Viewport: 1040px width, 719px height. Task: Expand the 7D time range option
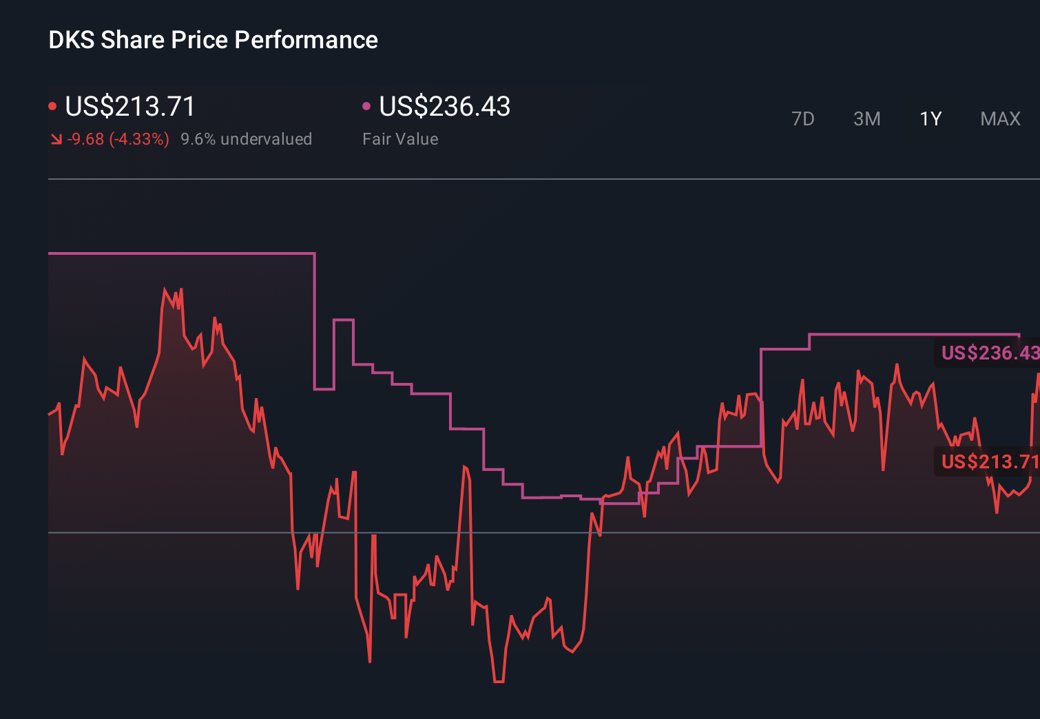[803, 118]
